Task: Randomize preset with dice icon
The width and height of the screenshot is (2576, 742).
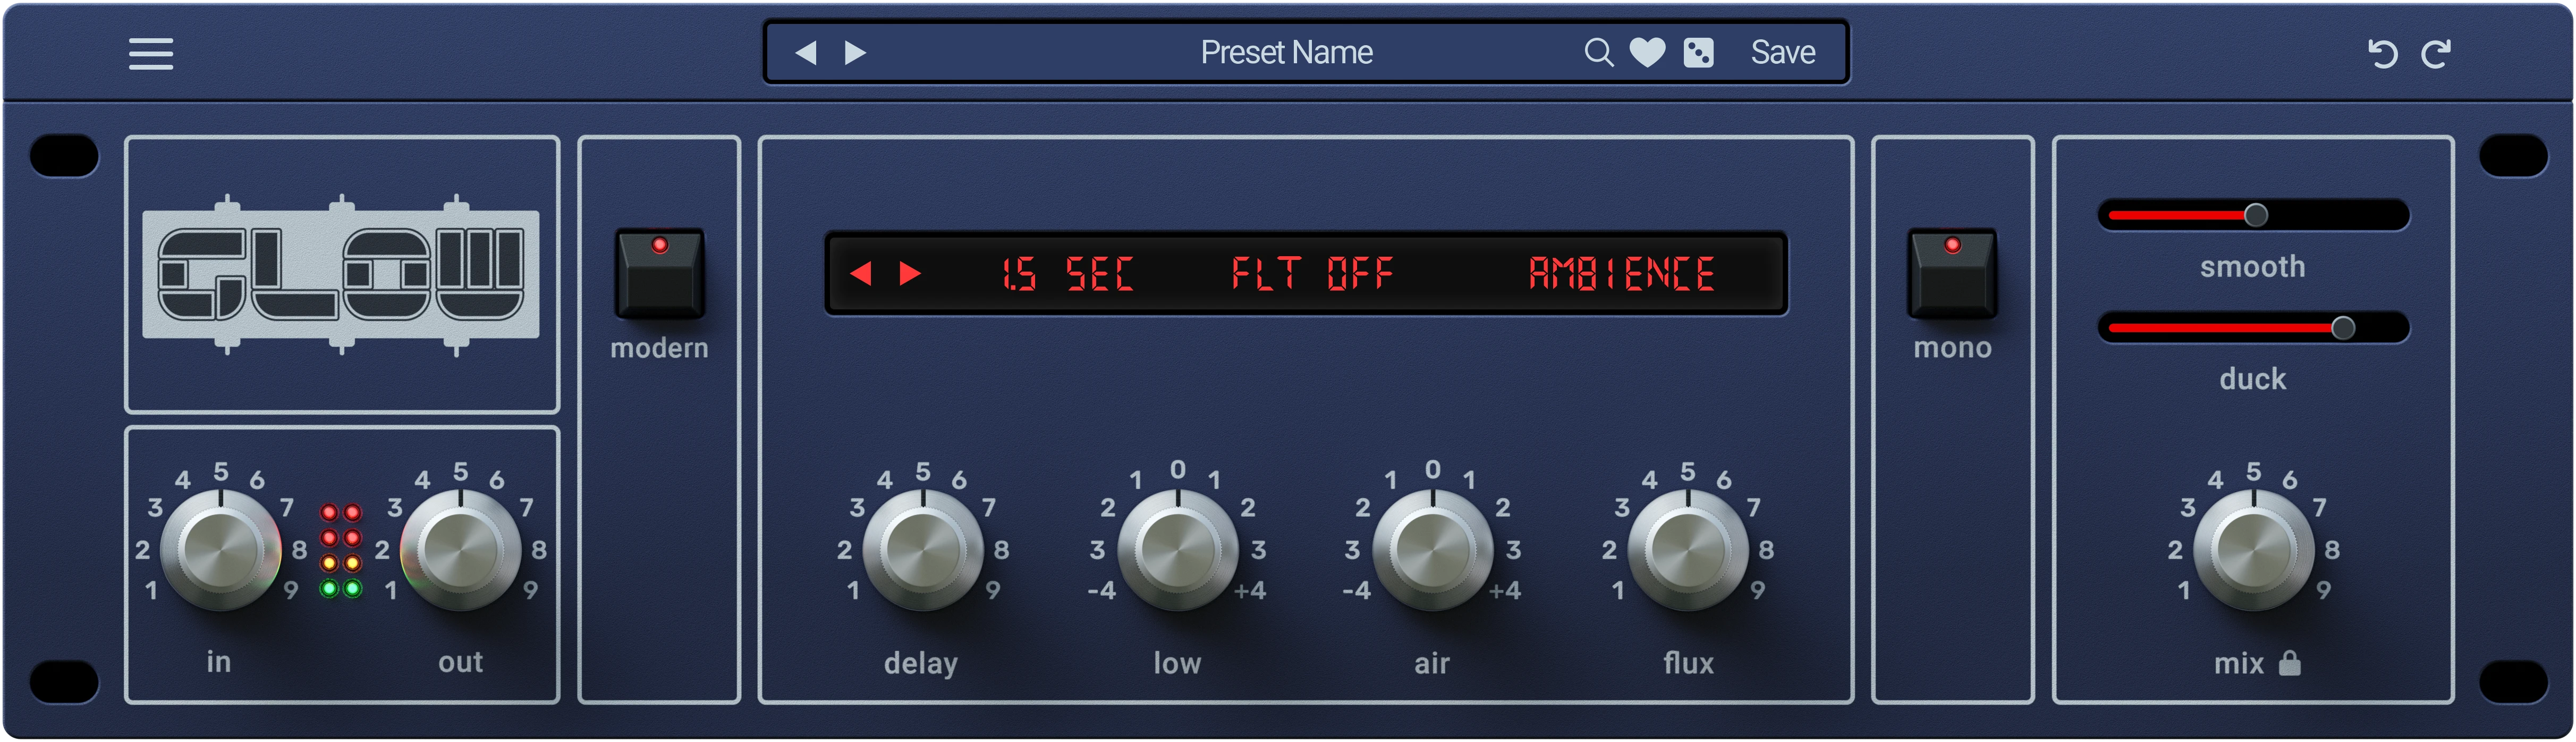Action: click(x=1698, y=52)
